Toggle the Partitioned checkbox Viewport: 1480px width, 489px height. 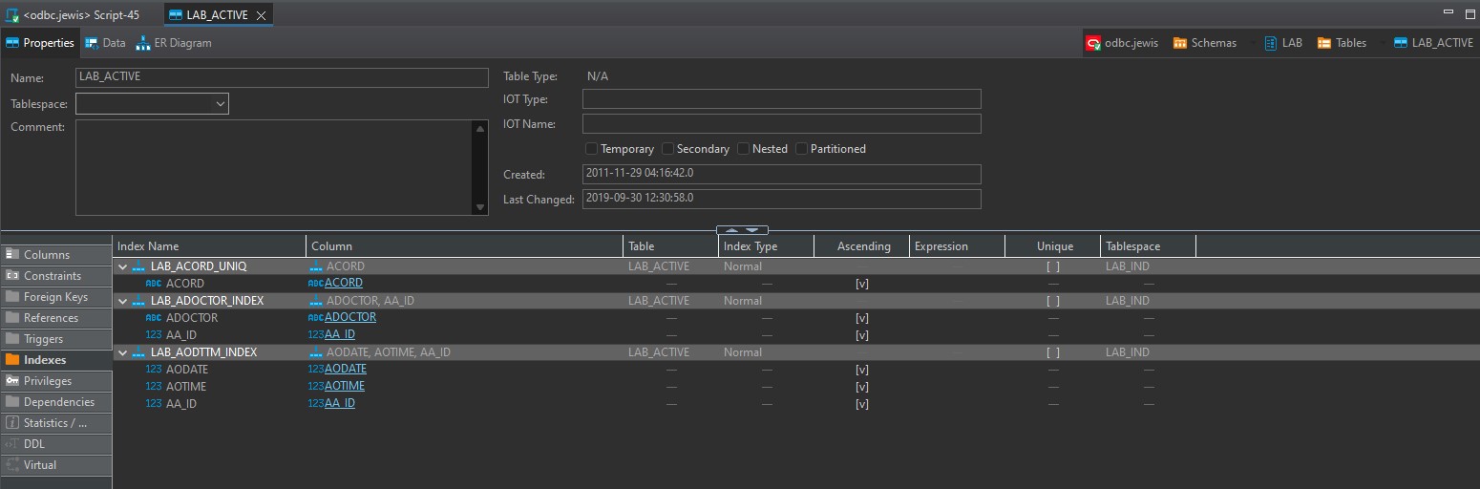pos(802,148)
